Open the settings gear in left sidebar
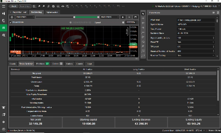The height and width of the screenshot is (133, 221). [4, 122]
